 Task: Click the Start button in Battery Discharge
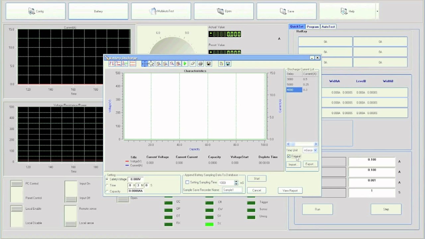257,179
